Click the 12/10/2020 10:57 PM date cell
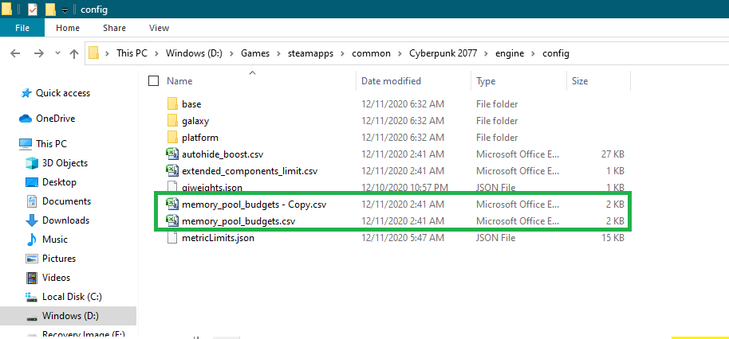 (x=404, y=187)
